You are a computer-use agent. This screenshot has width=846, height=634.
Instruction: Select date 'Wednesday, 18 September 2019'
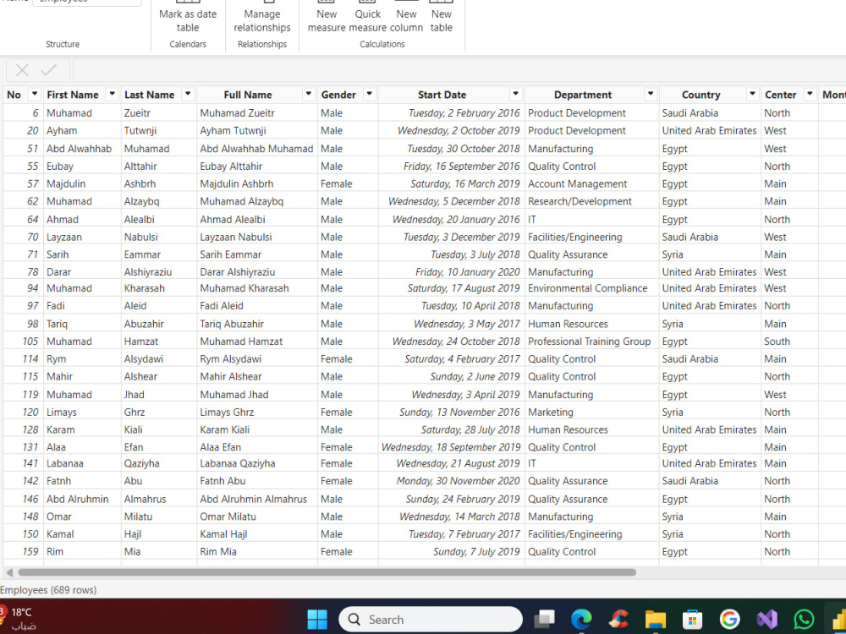tap(451, 447)
